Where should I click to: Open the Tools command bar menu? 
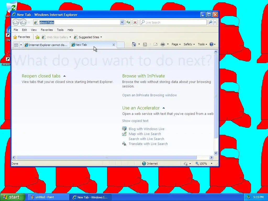click(202, 44)
